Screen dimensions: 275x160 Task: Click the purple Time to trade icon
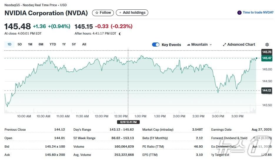coord(239,13)
